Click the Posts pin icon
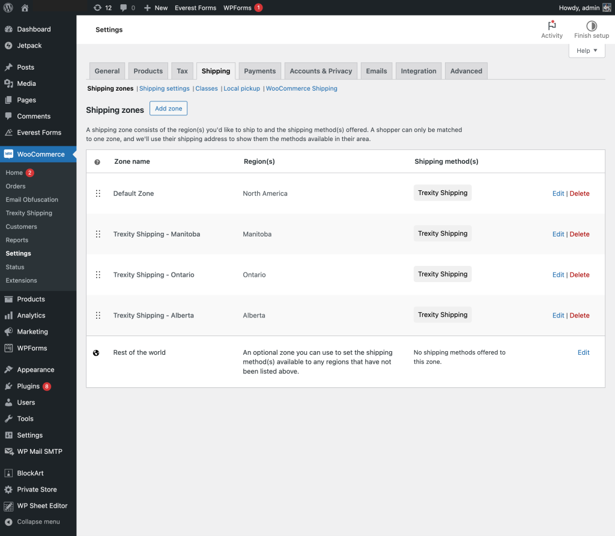This screenshot has height=536, width=615. pos(8,67)
